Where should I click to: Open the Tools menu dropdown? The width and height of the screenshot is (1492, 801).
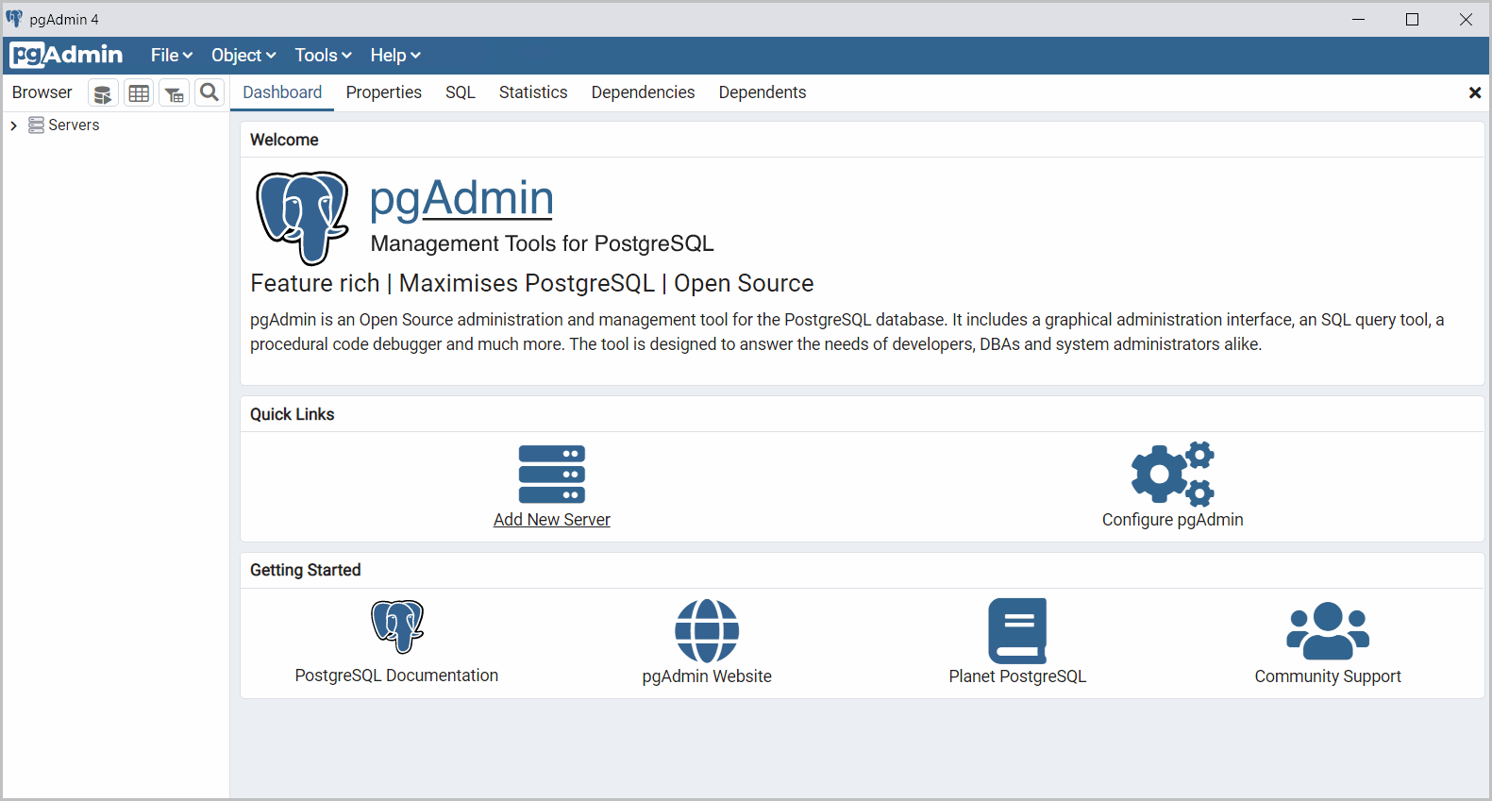click(322, 56)
